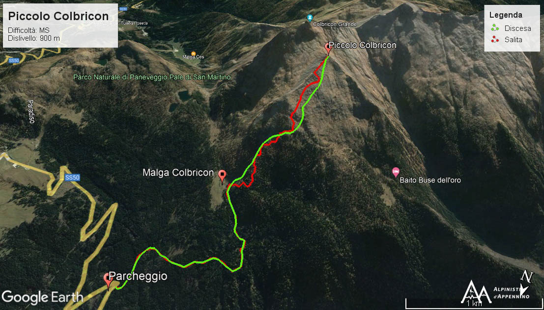Click the Piccolo Colbricon summit pin

click(327, 49)
